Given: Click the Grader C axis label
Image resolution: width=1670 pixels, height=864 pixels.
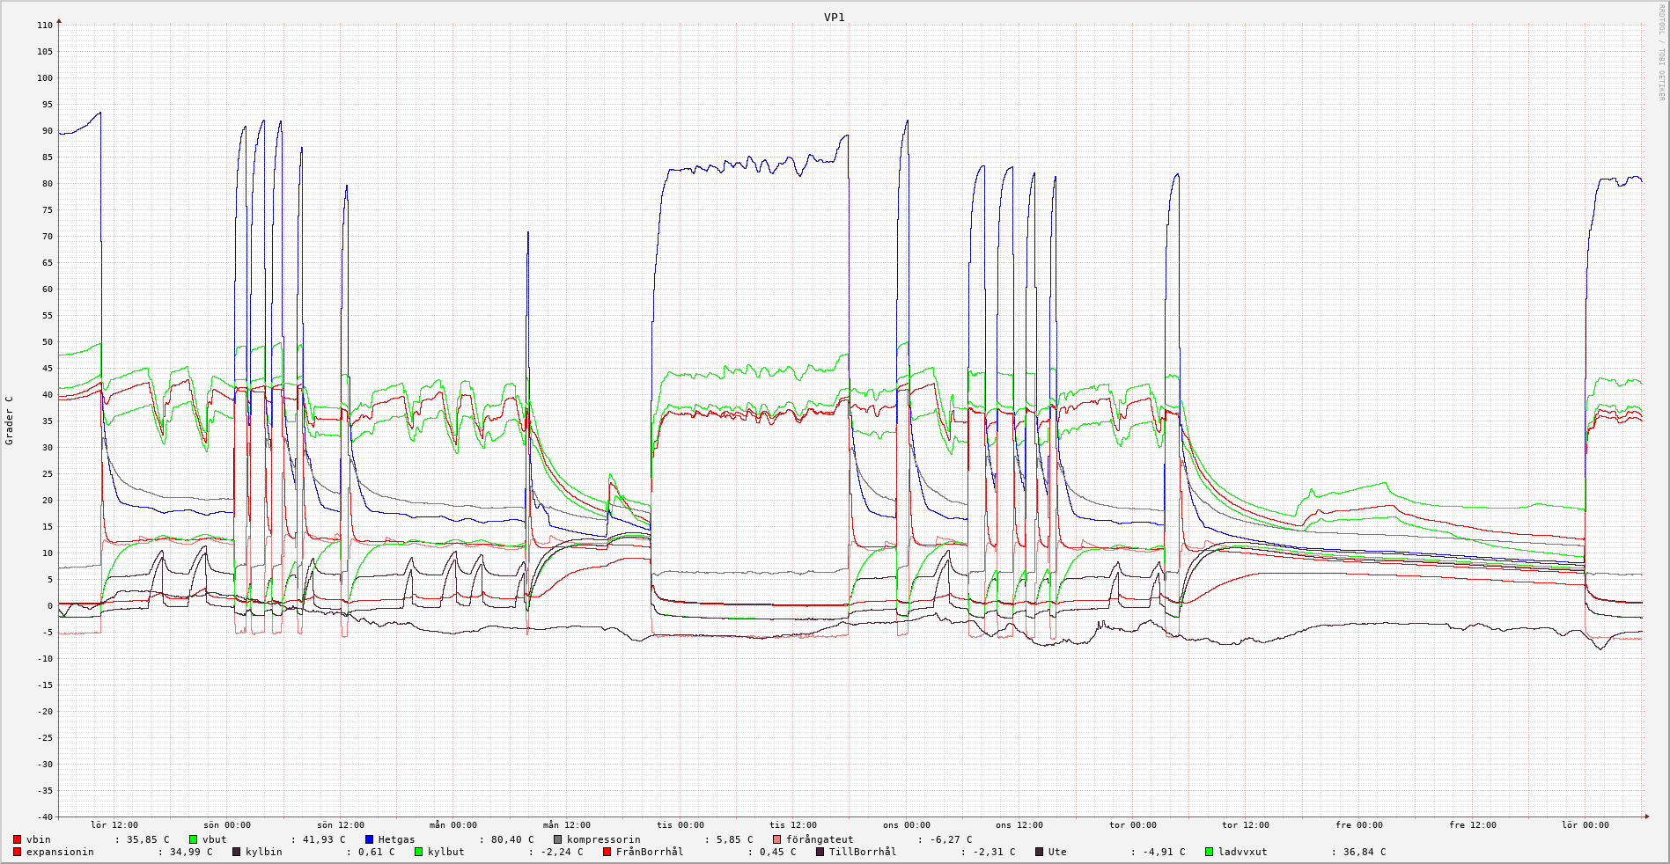Looking at the screenshot, I should point(10,420).
